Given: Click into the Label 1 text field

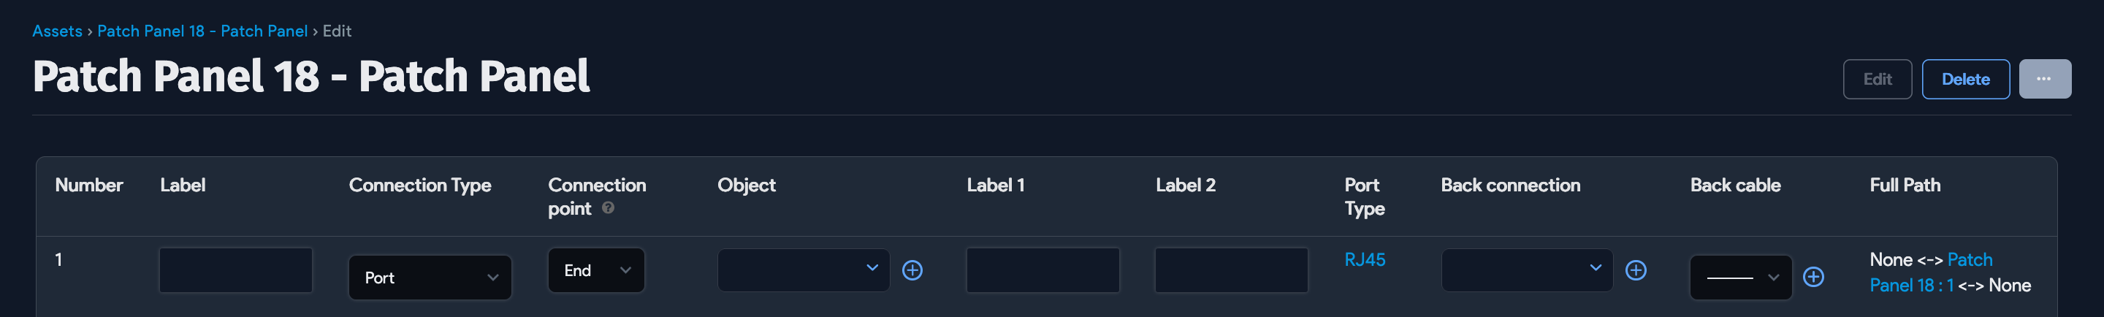Looking at the screenshot, I should coord(1043,270).
